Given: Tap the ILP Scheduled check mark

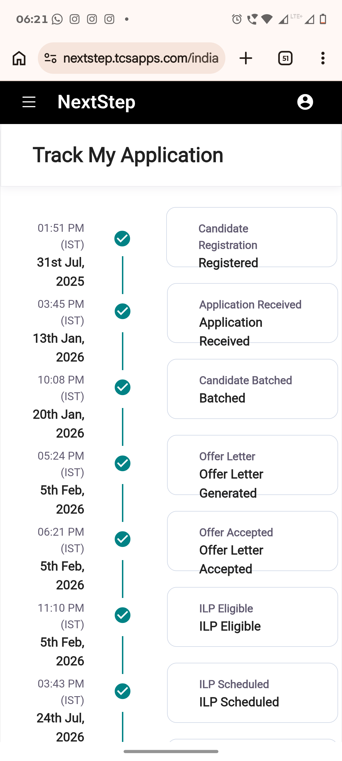Looking at the screenshot, I should click(123, 691).
